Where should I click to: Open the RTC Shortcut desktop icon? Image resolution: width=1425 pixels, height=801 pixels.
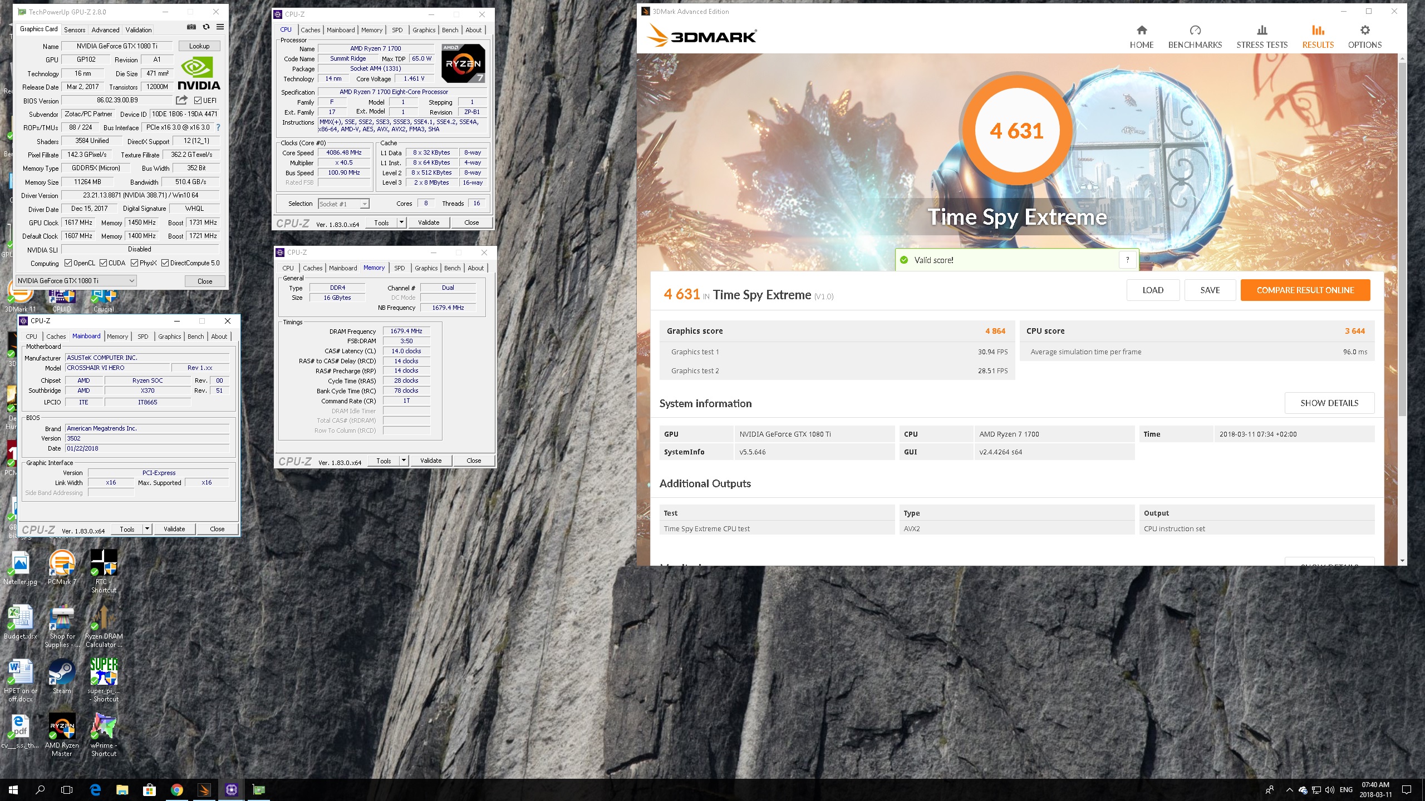[104, 571]
